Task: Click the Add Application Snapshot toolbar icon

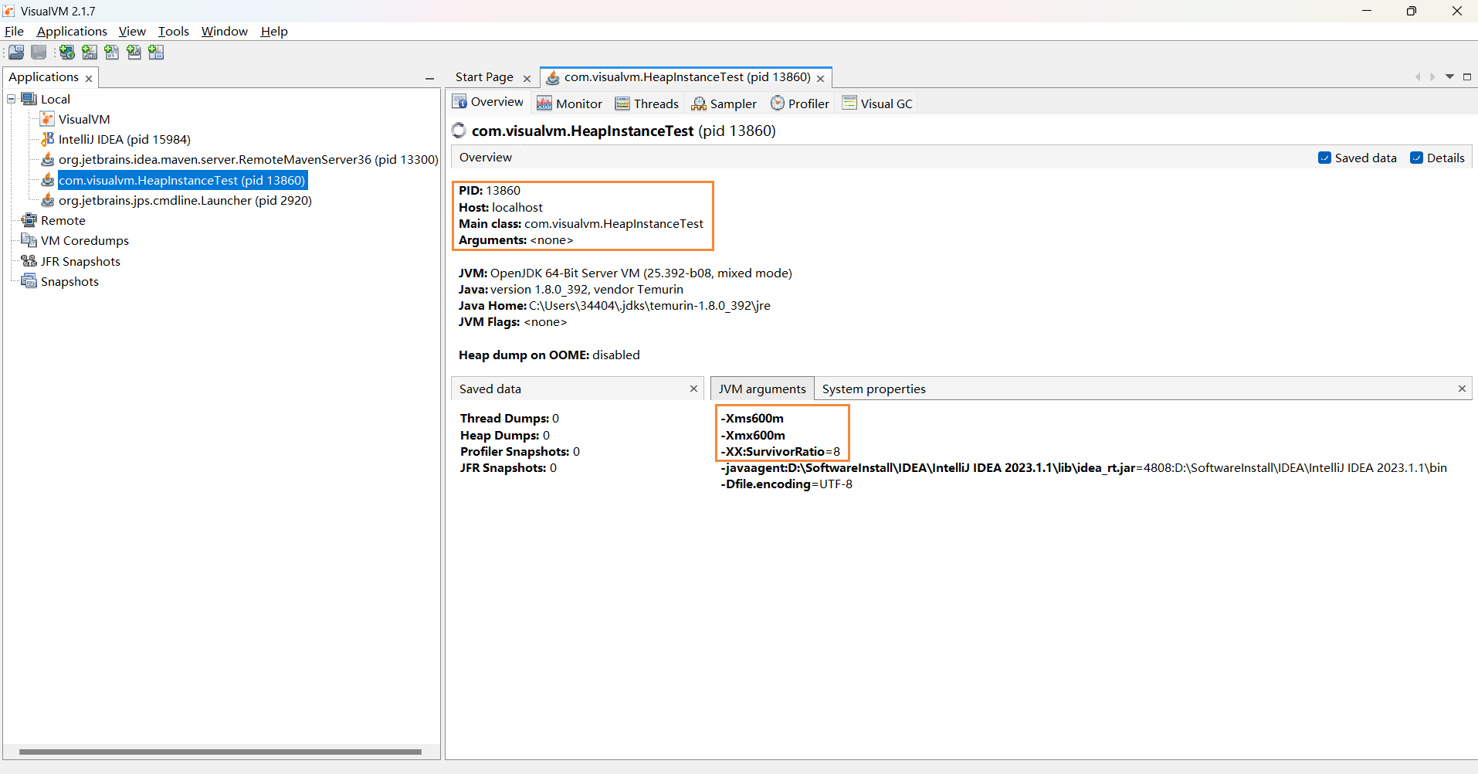Action: pos(157,53)
